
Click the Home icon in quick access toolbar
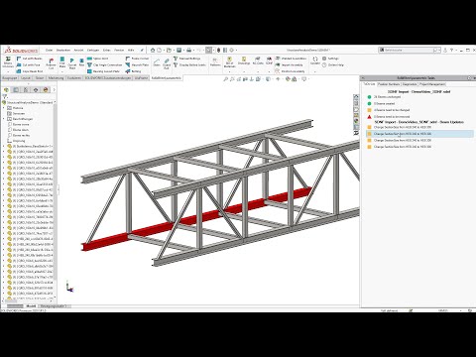pos(153,50)
